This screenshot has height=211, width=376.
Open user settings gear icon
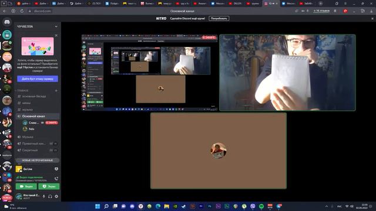pyautogui.click(x=56, y=196)
